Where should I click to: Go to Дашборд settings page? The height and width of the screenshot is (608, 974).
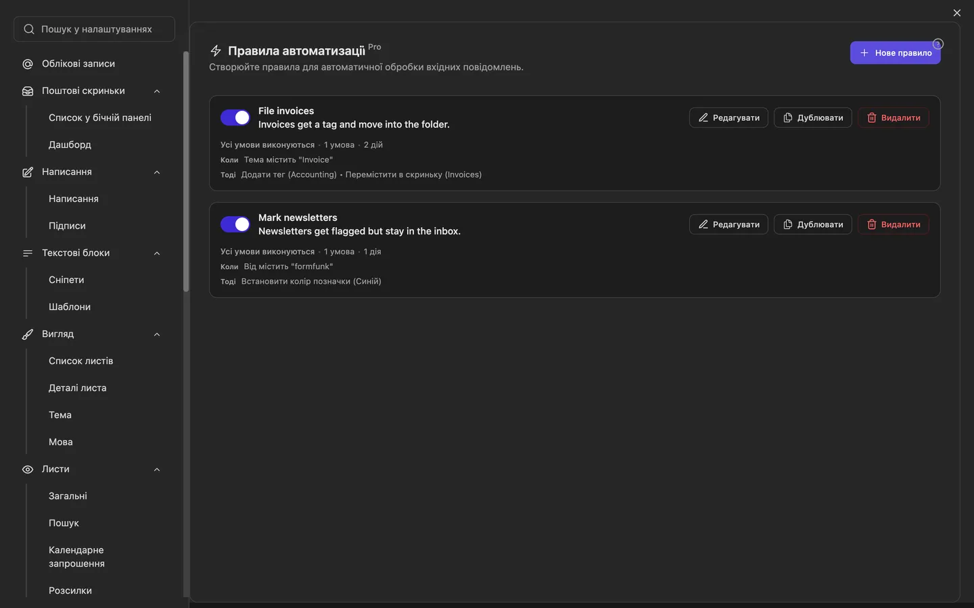[x=70, y=145]
